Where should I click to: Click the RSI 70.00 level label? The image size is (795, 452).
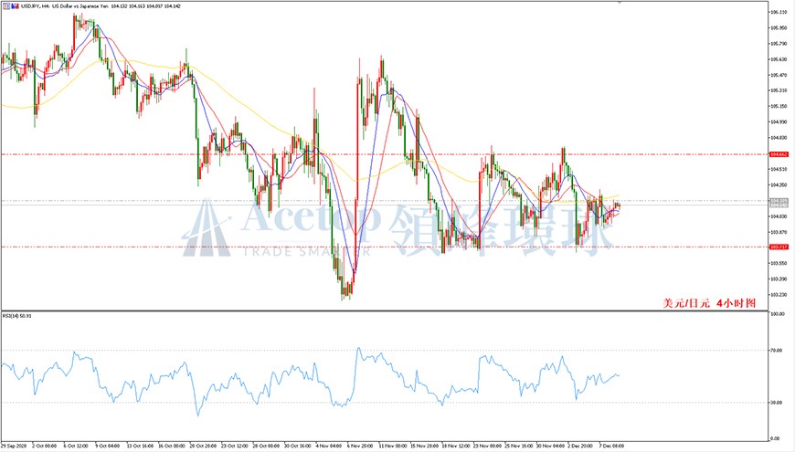click(x=778, y=350)
